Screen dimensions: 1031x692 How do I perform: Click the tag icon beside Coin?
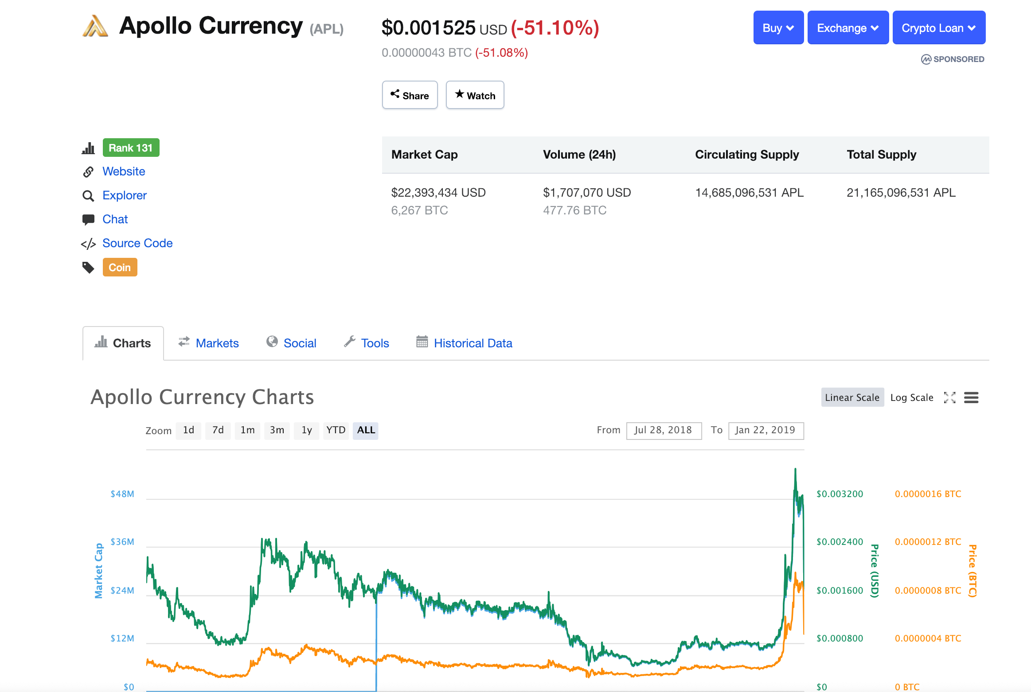(88, 268)
